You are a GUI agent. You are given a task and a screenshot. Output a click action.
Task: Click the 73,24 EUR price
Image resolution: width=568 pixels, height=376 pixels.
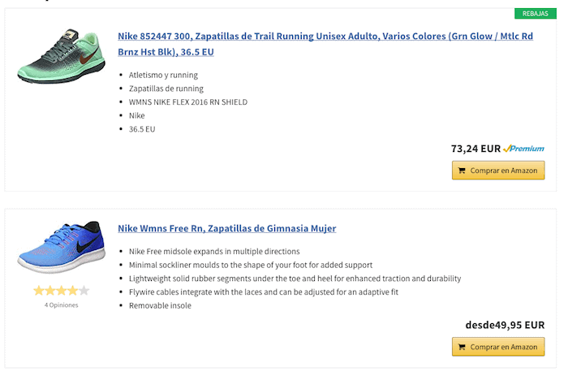tap(475, 149)
